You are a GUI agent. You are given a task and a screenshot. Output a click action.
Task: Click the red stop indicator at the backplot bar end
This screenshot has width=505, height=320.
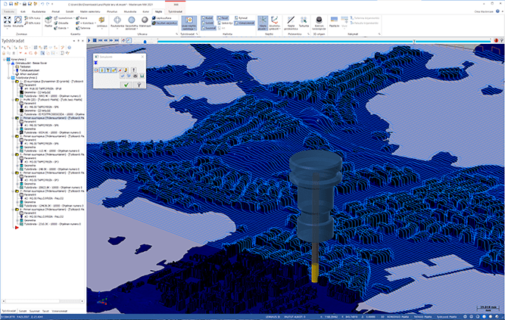(497, 41)
